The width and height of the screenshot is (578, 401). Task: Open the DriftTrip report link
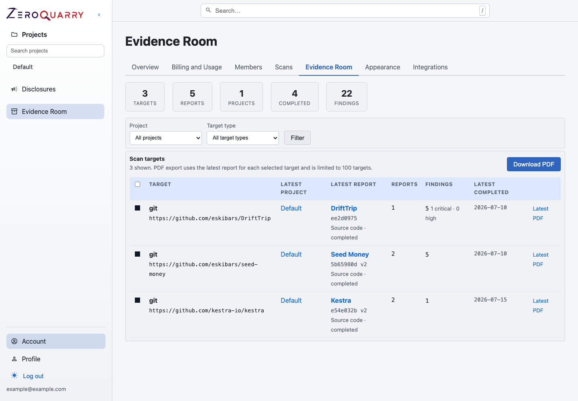click(344, 208)
